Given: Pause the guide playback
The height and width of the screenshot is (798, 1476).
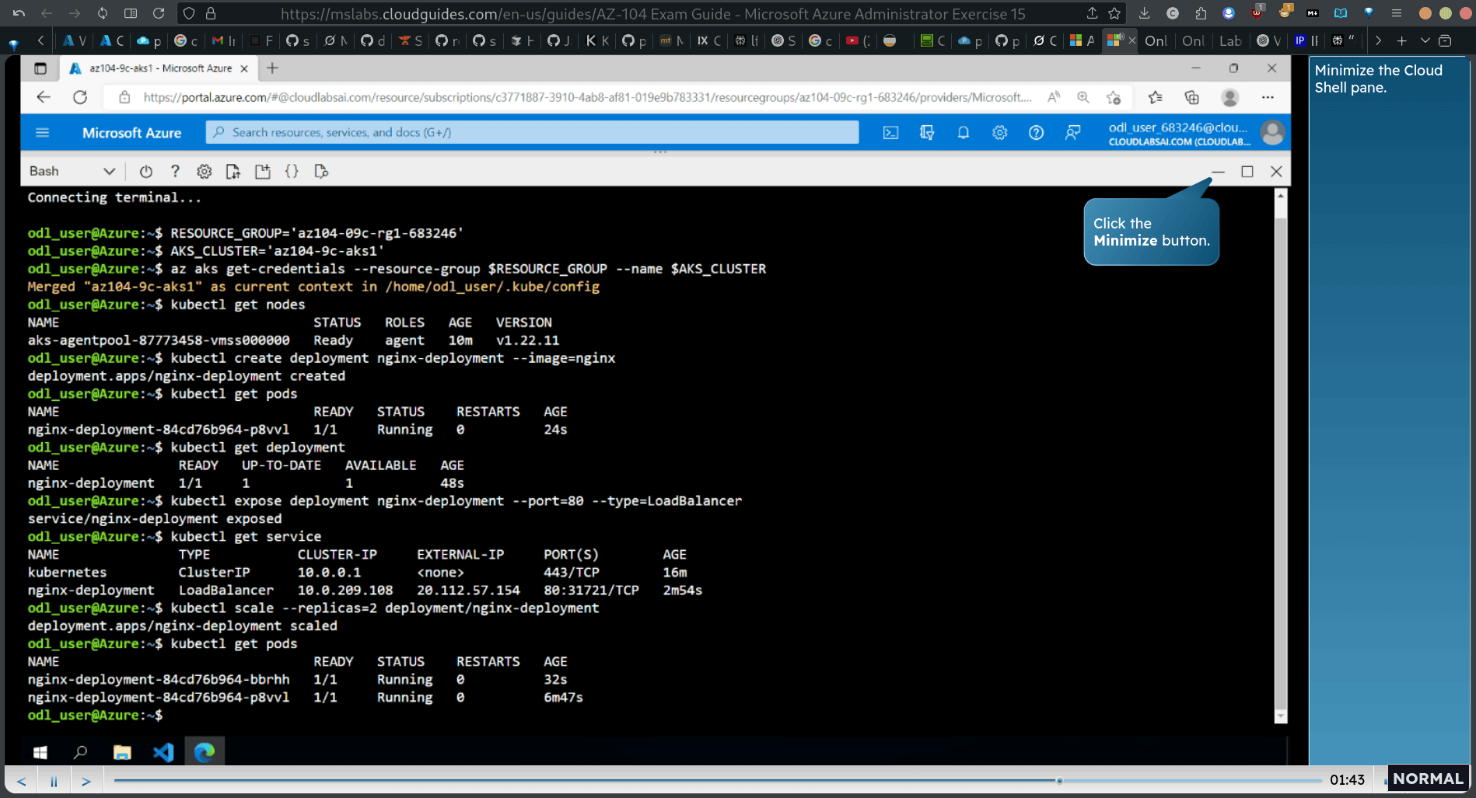Looking at the screenshot, I should coord(54,781).
